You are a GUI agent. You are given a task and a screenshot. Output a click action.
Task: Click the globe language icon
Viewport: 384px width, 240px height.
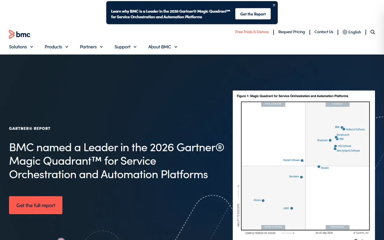pyautogui.click(x=345, y=32)
